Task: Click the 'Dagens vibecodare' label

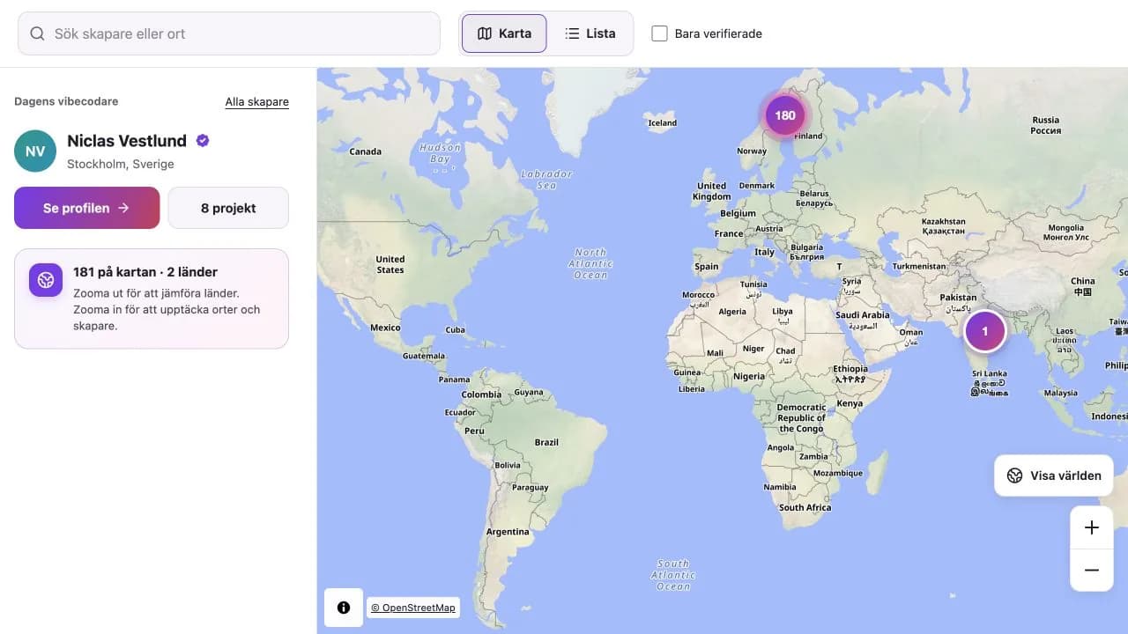Action: (66, 101)
